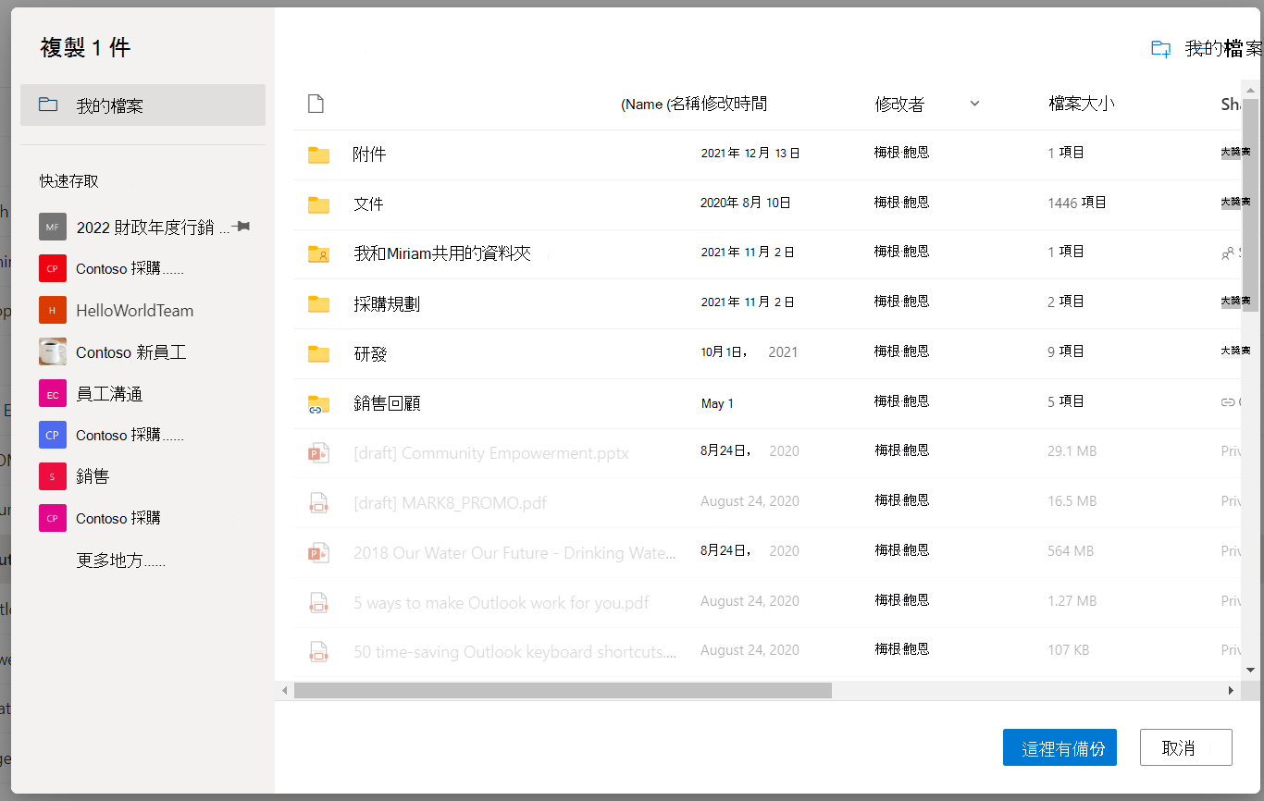The width and height of the screenshot is (1264, 801).
Task: Click the scroll down arrow of file list
Action: coord(1250,669)
